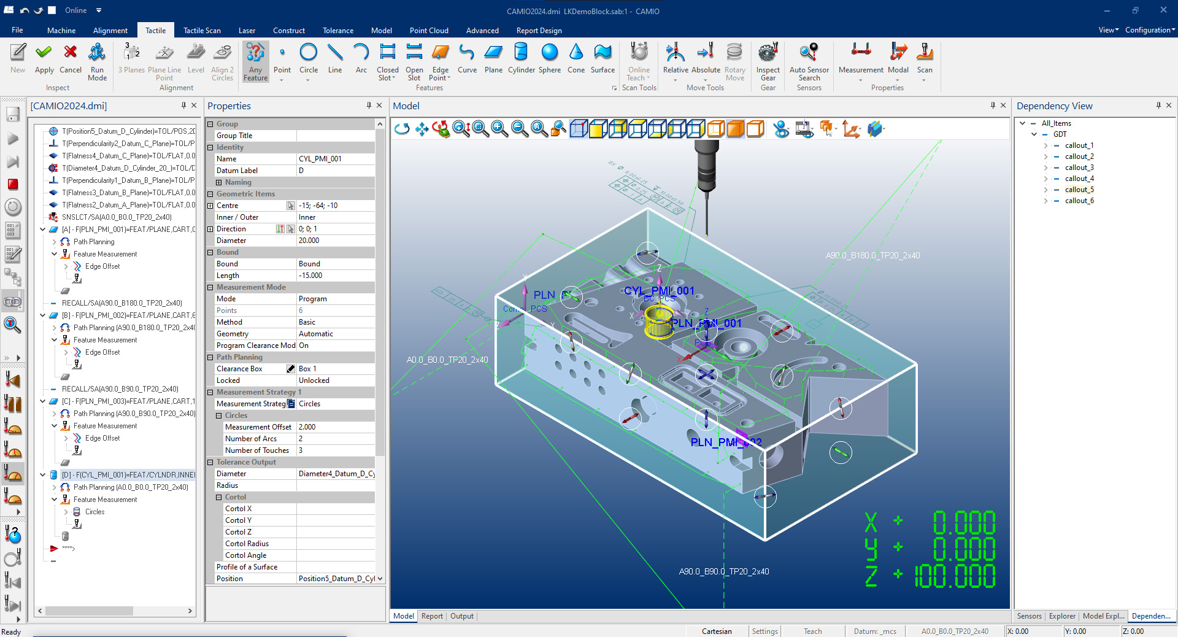The height and width of the screenshot is (637, 1178).
Task: Click Teach in the status bar
Action: [812, 631]
